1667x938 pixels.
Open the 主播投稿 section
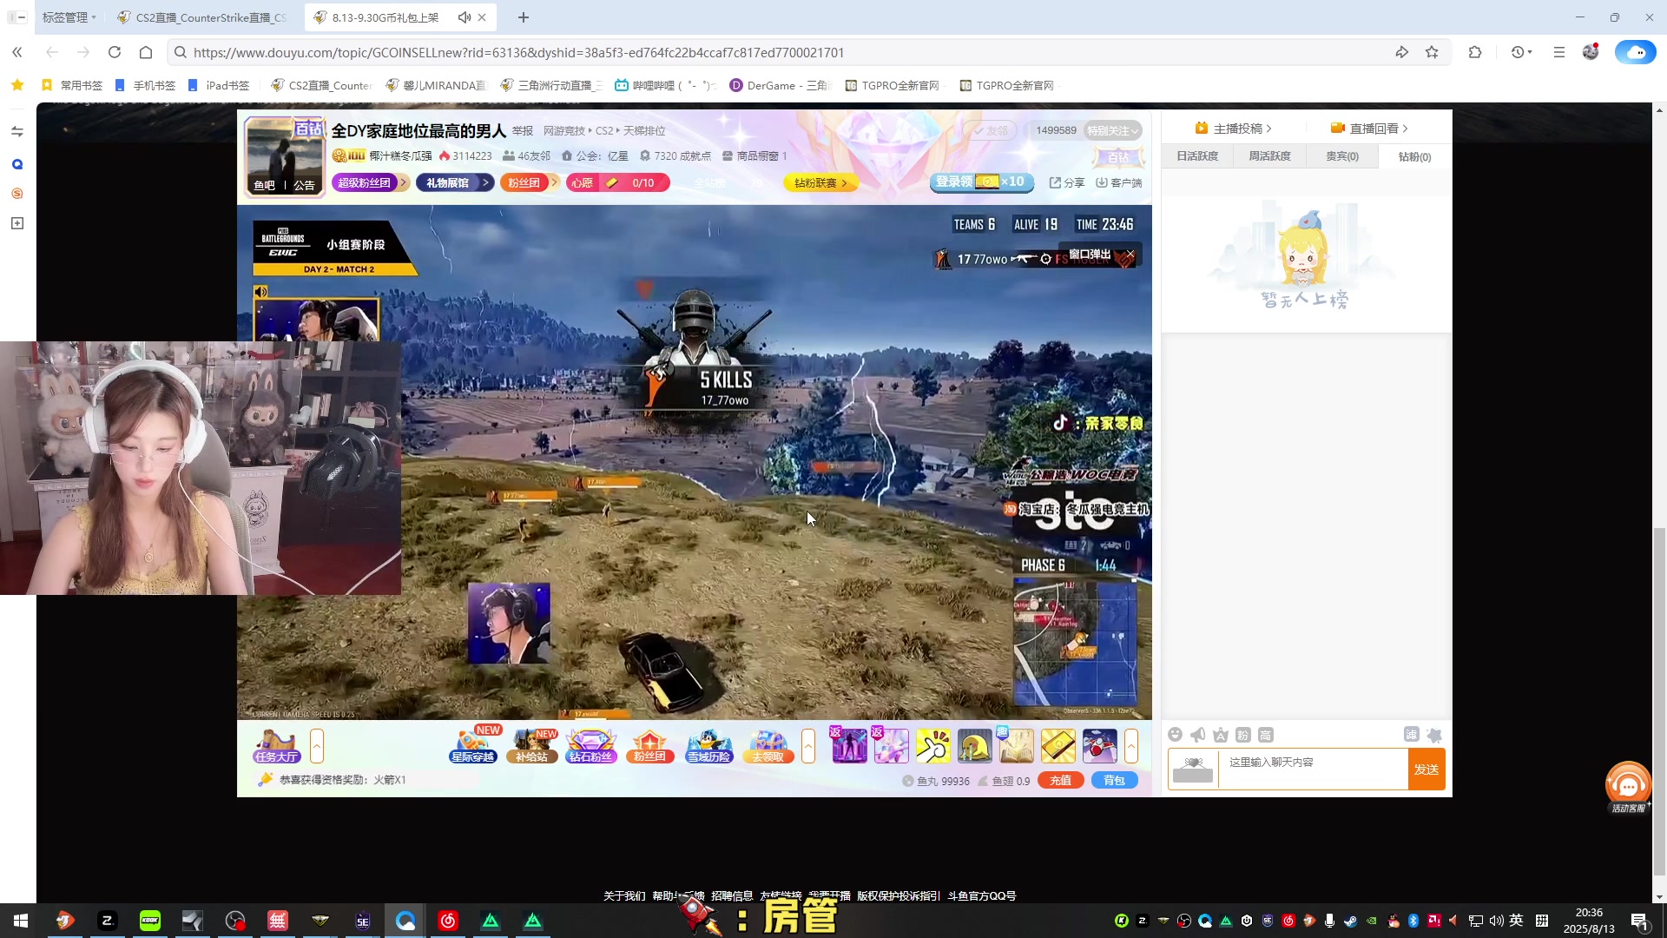pyautogui.click(x=1233, y=129)
